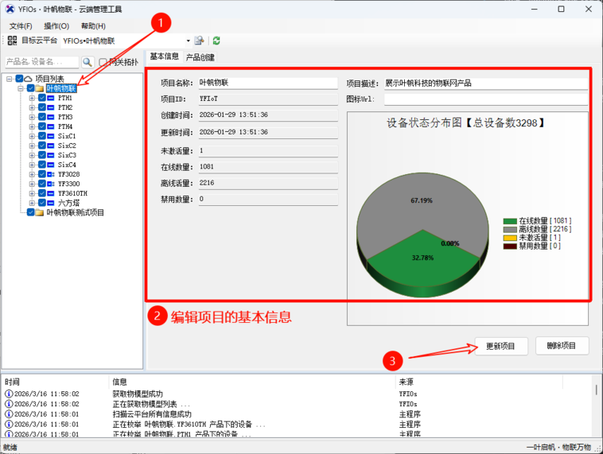This screenshot has width=603, height=454.
Task: Click the edit platform icon in toolbar
Action: (x=199, y=41)
